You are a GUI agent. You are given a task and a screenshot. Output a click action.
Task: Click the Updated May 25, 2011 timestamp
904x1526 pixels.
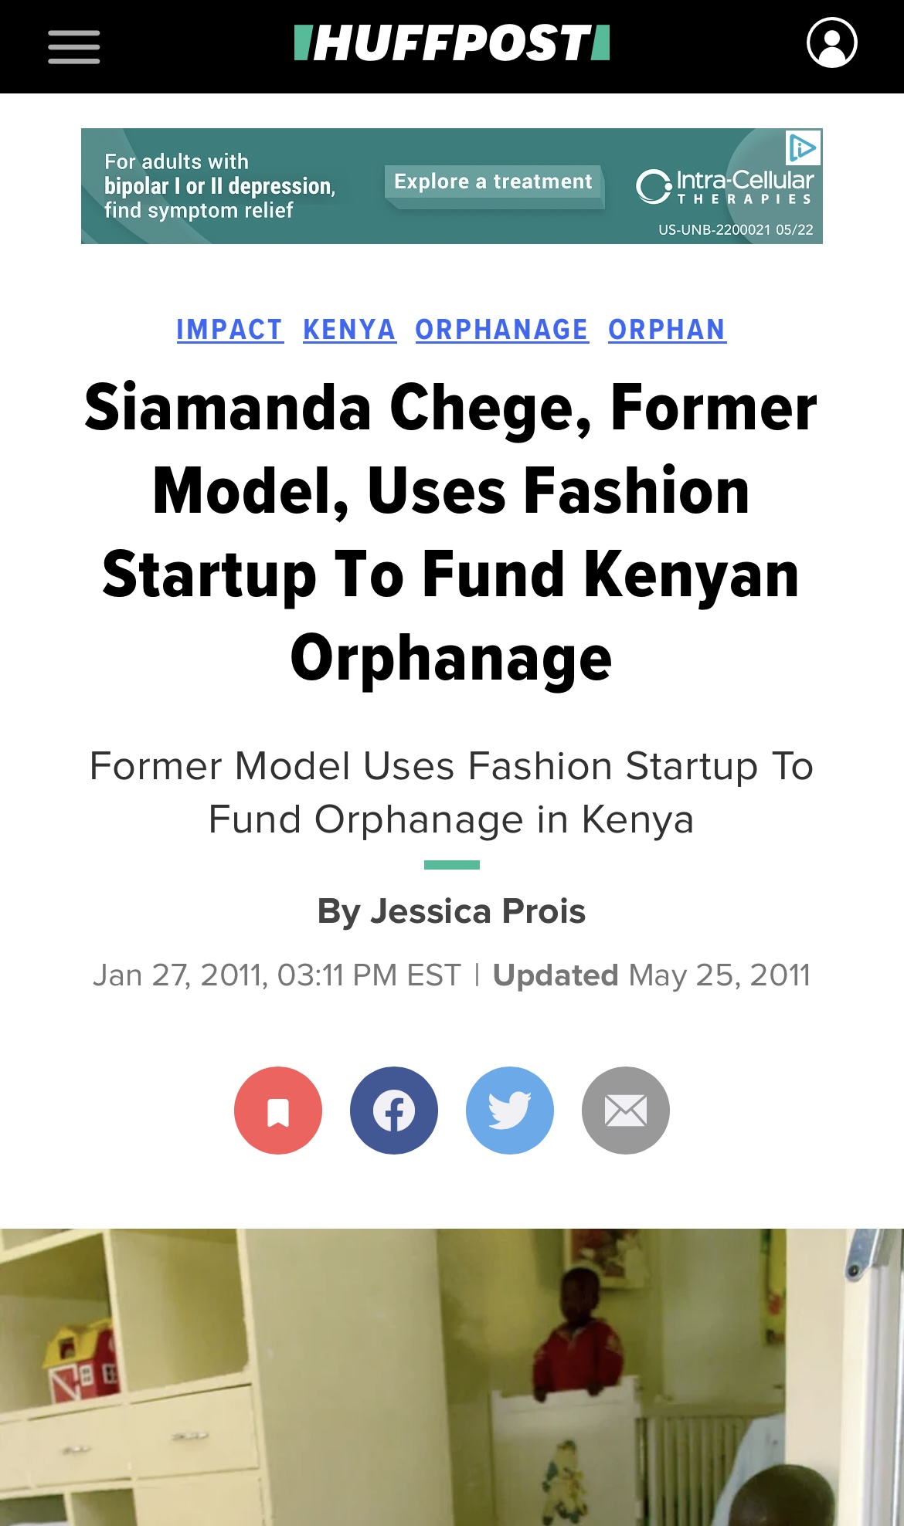coord(651,975)
